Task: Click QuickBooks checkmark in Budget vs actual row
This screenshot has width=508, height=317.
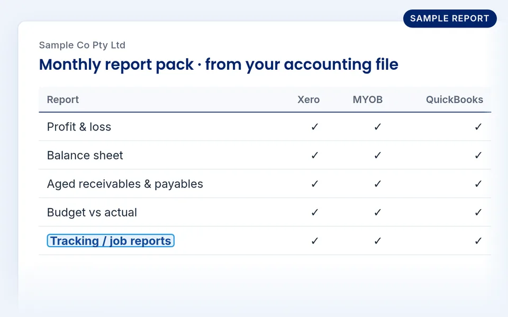Action: click(478, 212)
